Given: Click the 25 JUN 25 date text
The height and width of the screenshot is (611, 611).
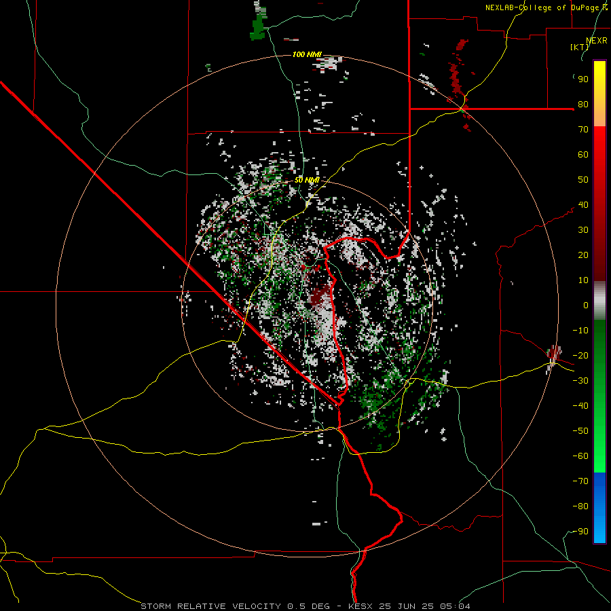Looking at the screenshot, I should click(x=407, y=606).
